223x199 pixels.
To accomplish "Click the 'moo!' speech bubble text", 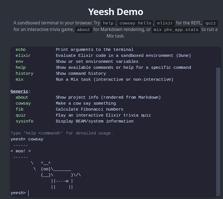I will coord(21,151).
